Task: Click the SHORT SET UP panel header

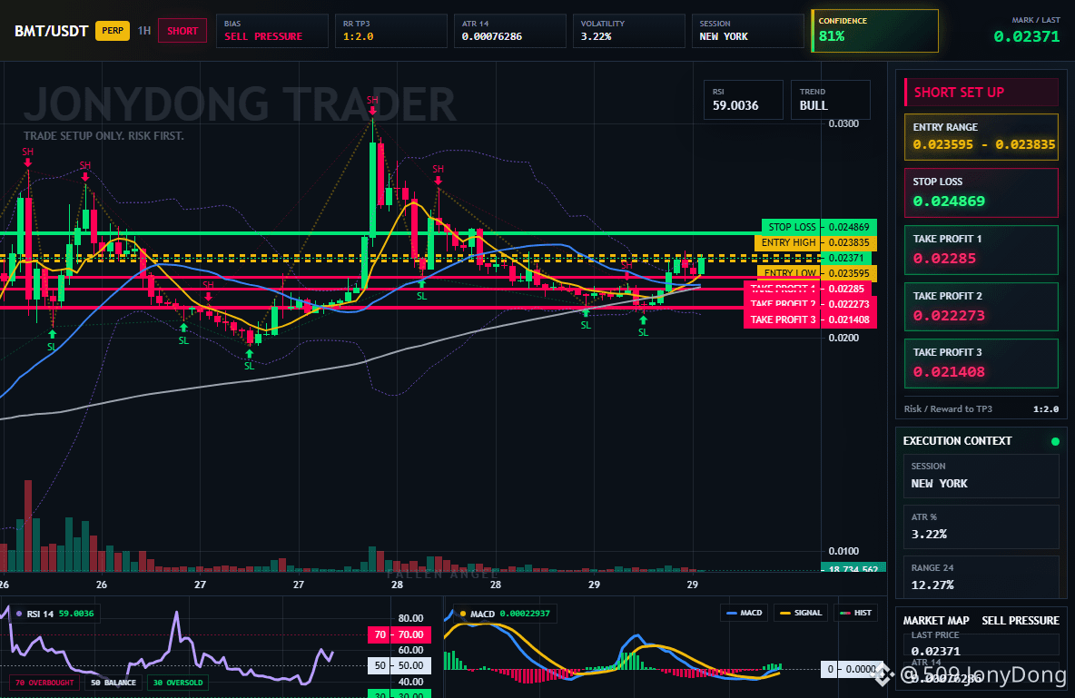Action: pos(981,93)
